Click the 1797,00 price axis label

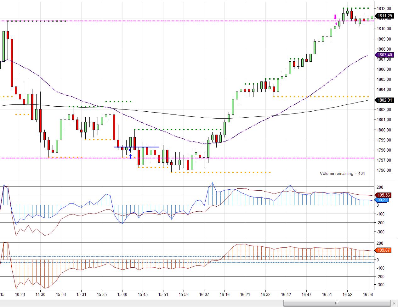click(x=384, y=160)
